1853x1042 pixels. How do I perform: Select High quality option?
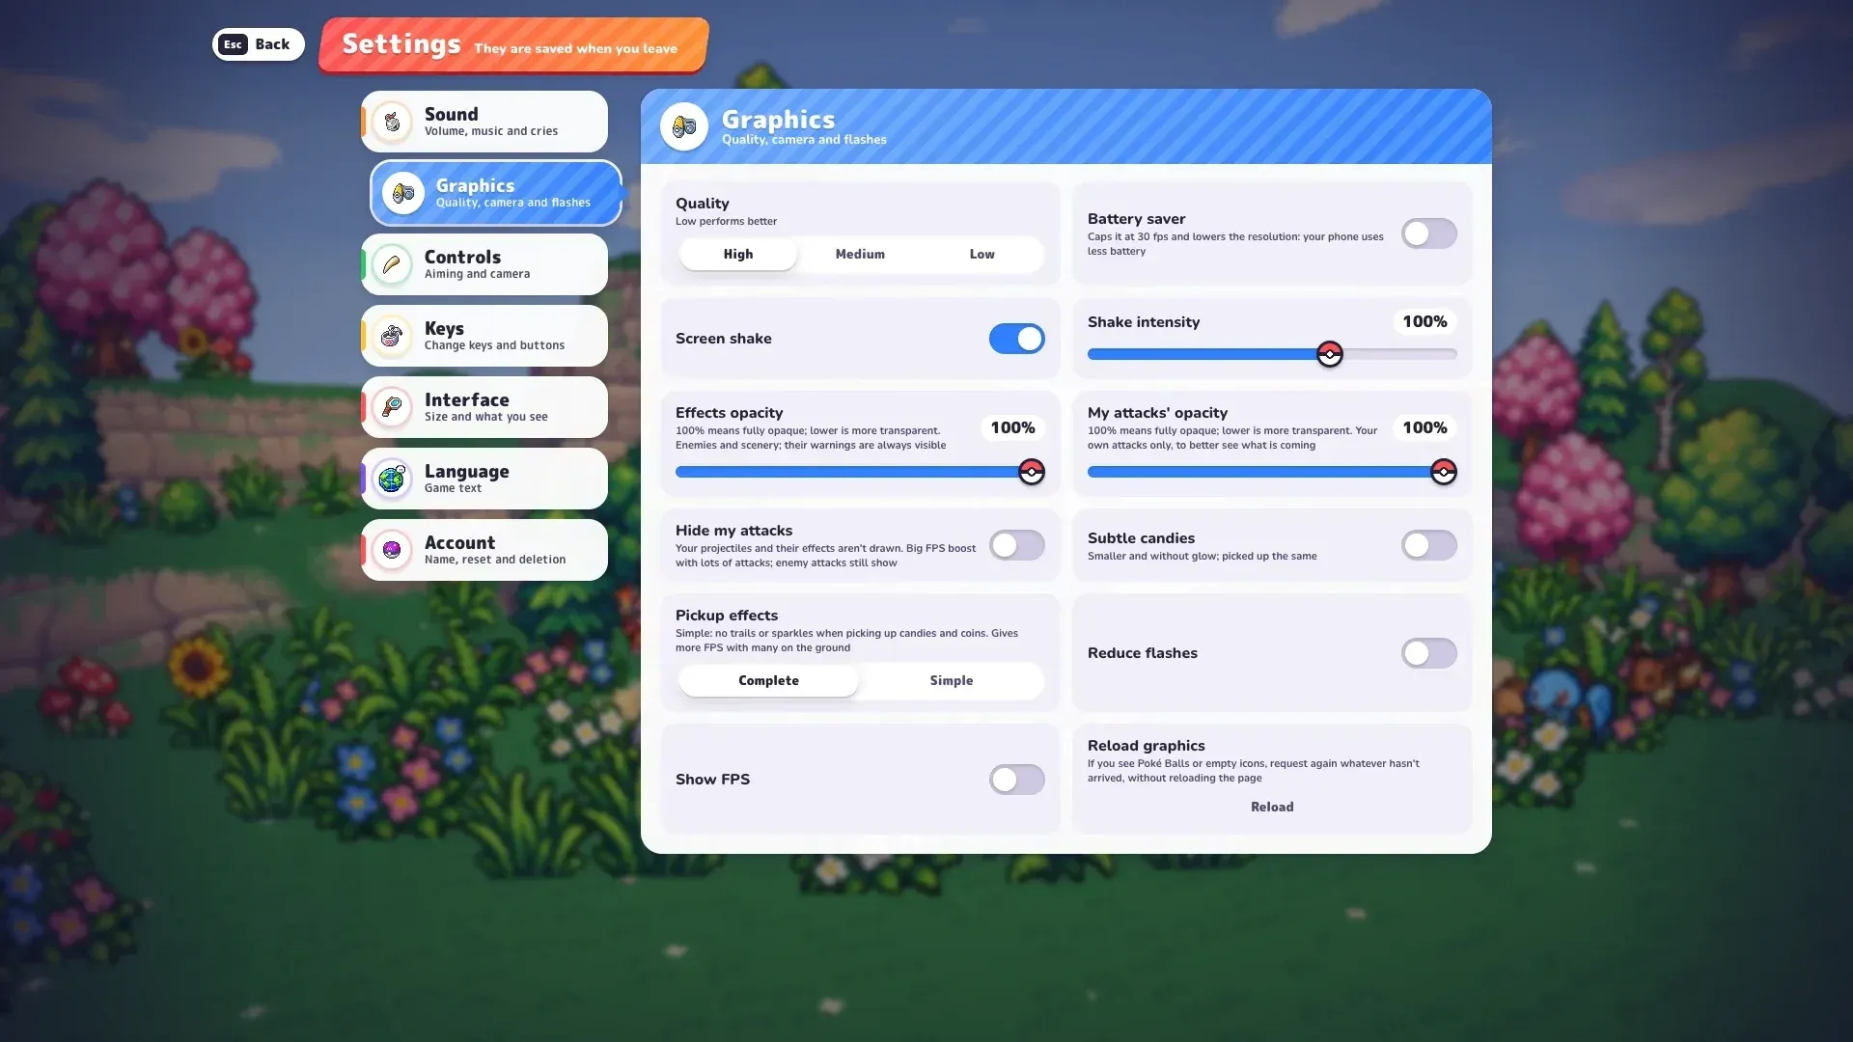point(738,254)
